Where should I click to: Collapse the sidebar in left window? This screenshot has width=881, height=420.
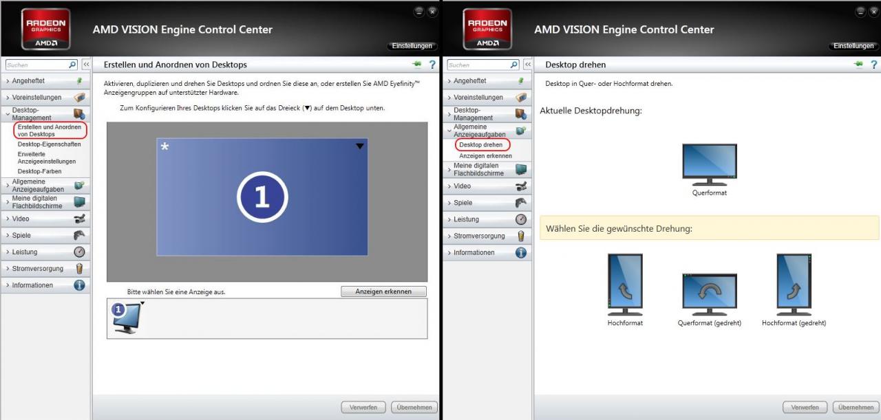point(86,65)
